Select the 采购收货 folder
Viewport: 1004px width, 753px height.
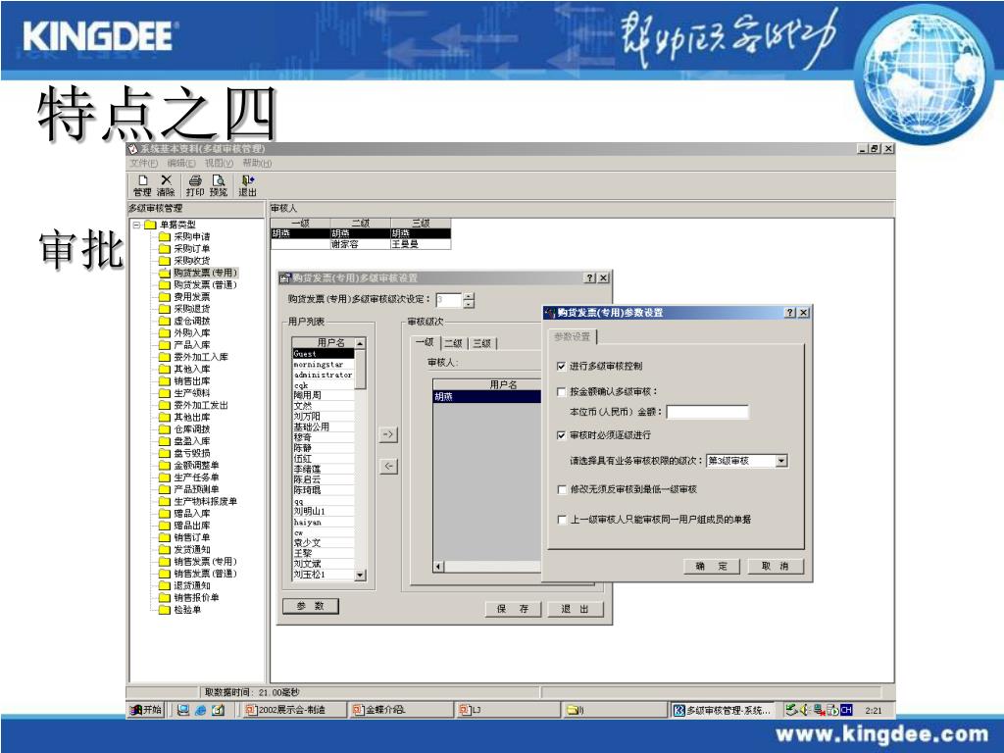pyautogui.click(x=184, y=261)
